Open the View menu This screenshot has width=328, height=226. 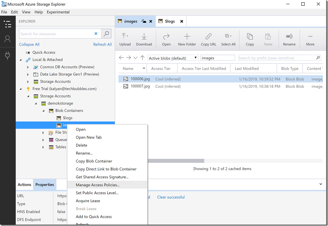pos(26,12)
